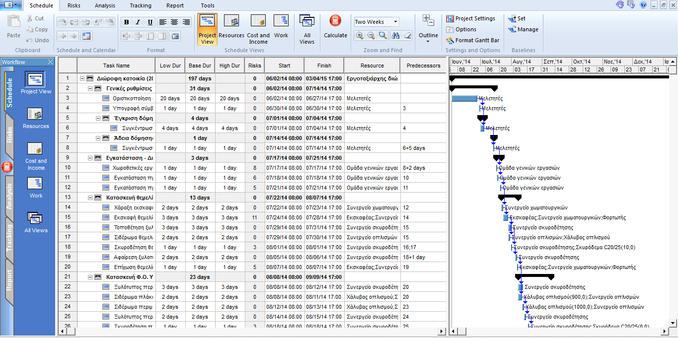Click the blue Help question mark icon
The image size is (678, 338).
pyautogui.click(x=643, y=5)
